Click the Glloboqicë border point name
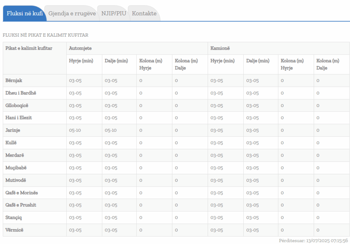Screen dimensions: 350x244 coord(17,106)
